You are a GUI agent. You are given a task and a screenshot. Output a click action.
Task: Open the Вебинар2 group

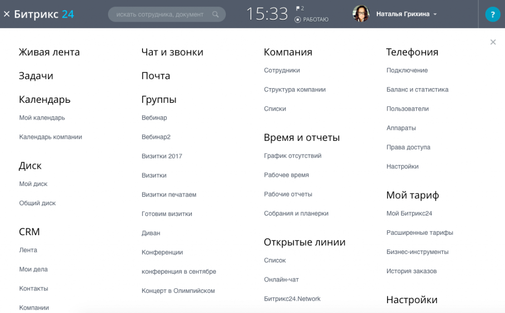(x=156, y=137)
